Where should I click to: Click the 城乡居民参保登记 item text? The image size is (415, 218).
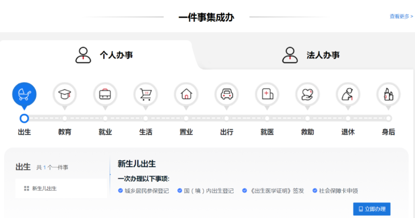(x=147, y=190)
